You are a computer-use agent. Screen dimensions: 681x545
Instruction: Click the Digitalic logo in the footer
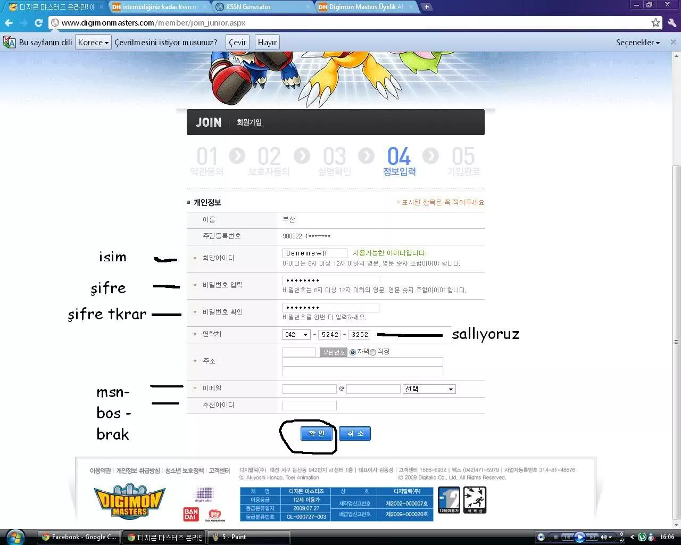click(x=203, y=494)
